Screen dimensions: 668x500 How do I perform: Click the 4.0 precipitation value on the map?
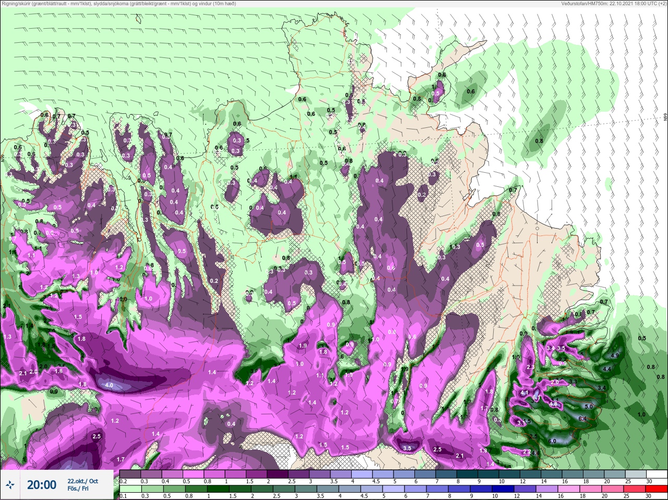pos(109,385)
